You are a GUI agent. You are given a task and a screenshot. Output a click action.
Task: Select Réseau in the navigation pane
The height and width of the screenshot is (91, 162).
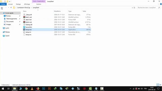(7, 32)
